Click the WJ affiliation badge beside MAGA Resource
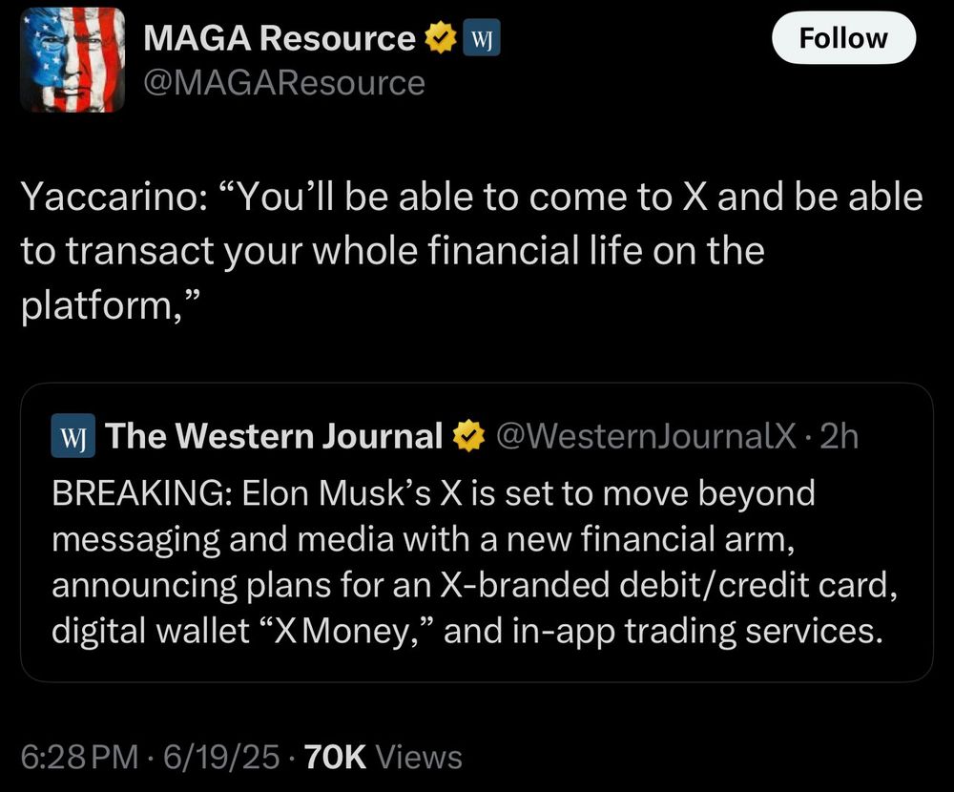 480,39
